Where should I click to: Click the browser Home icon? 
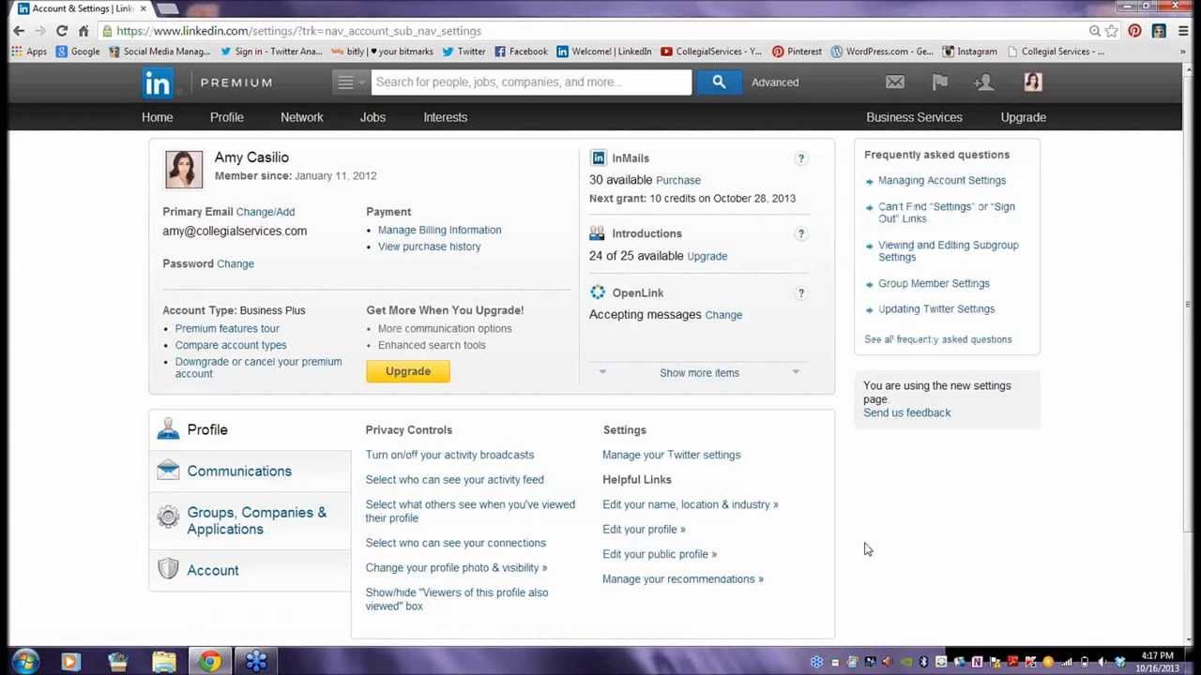(84, 31)
